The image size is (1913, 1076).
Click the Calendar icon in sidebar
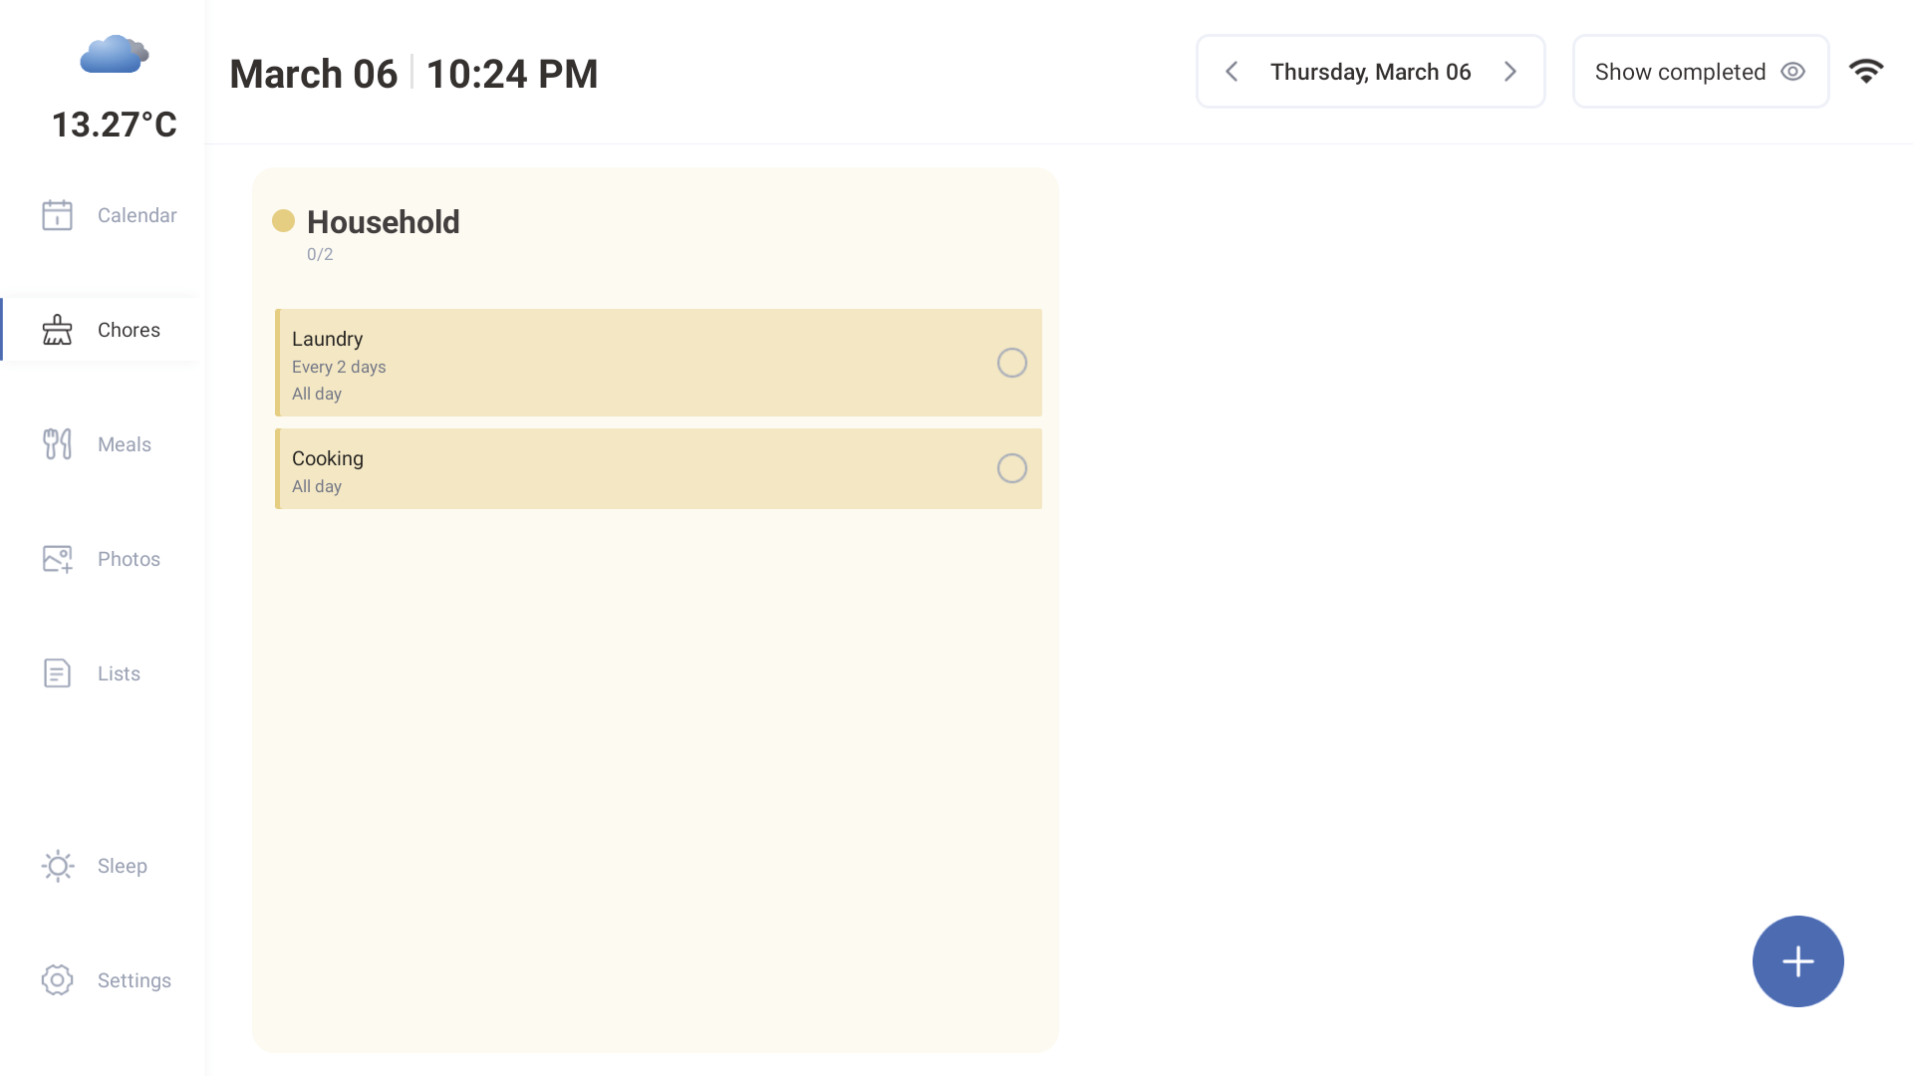(57, 215)
